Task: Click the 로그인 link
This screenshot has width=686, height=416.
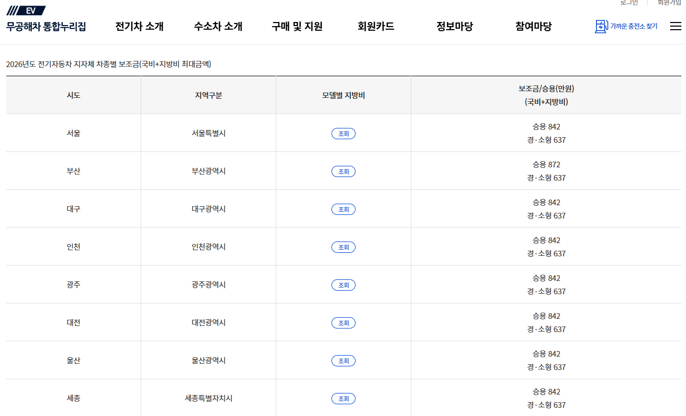Action: [x=629, y=3]
